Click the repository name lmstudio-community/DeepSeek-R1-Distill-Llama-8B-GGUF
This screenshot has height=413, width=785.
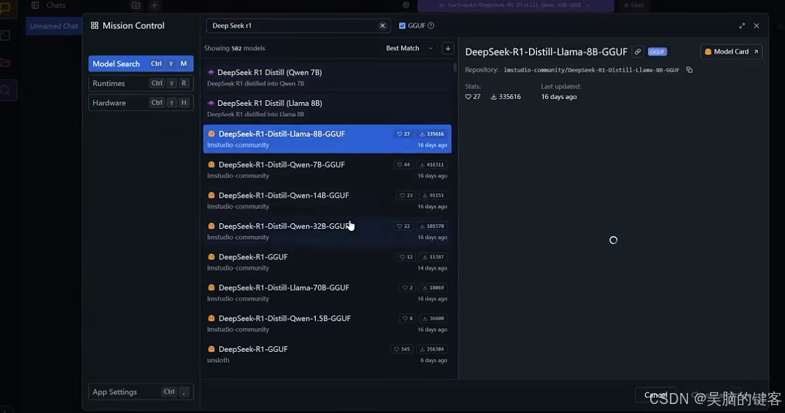[591, 70]
